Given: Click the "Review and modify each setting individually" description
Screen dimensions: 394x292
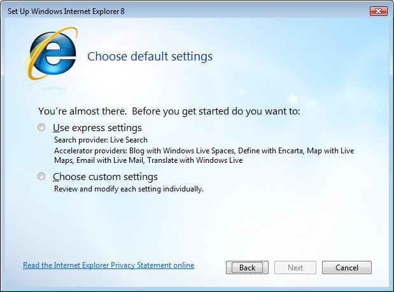Looking at the screenshot, I should coord(129,189).
